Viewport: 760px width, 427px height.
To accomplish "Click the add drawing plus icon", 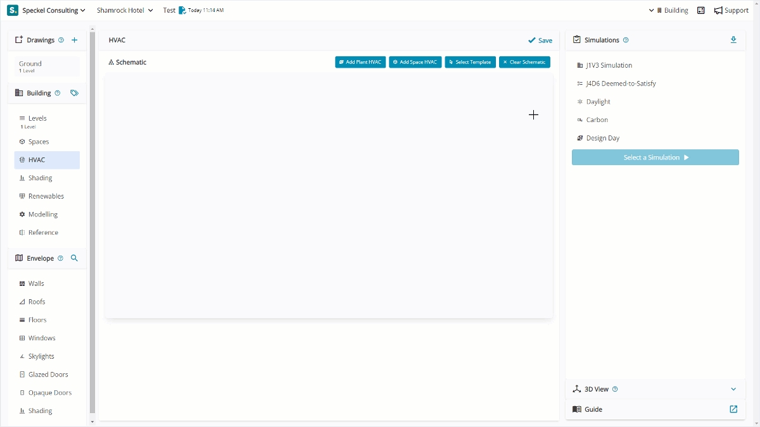I will (x=74, y=40).
